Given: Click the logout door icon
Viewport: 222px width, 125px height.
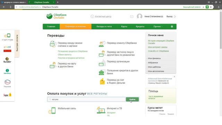Looking at the screenshot, I should point(175,17).
